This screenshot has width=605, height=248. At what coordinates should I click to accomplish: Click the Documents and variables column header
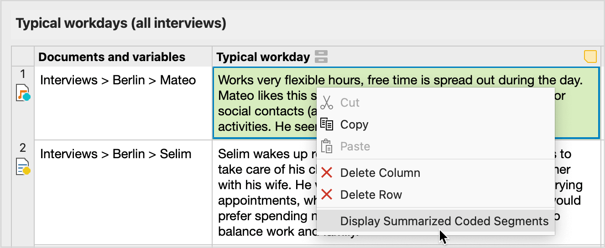(x=123, y=57)
